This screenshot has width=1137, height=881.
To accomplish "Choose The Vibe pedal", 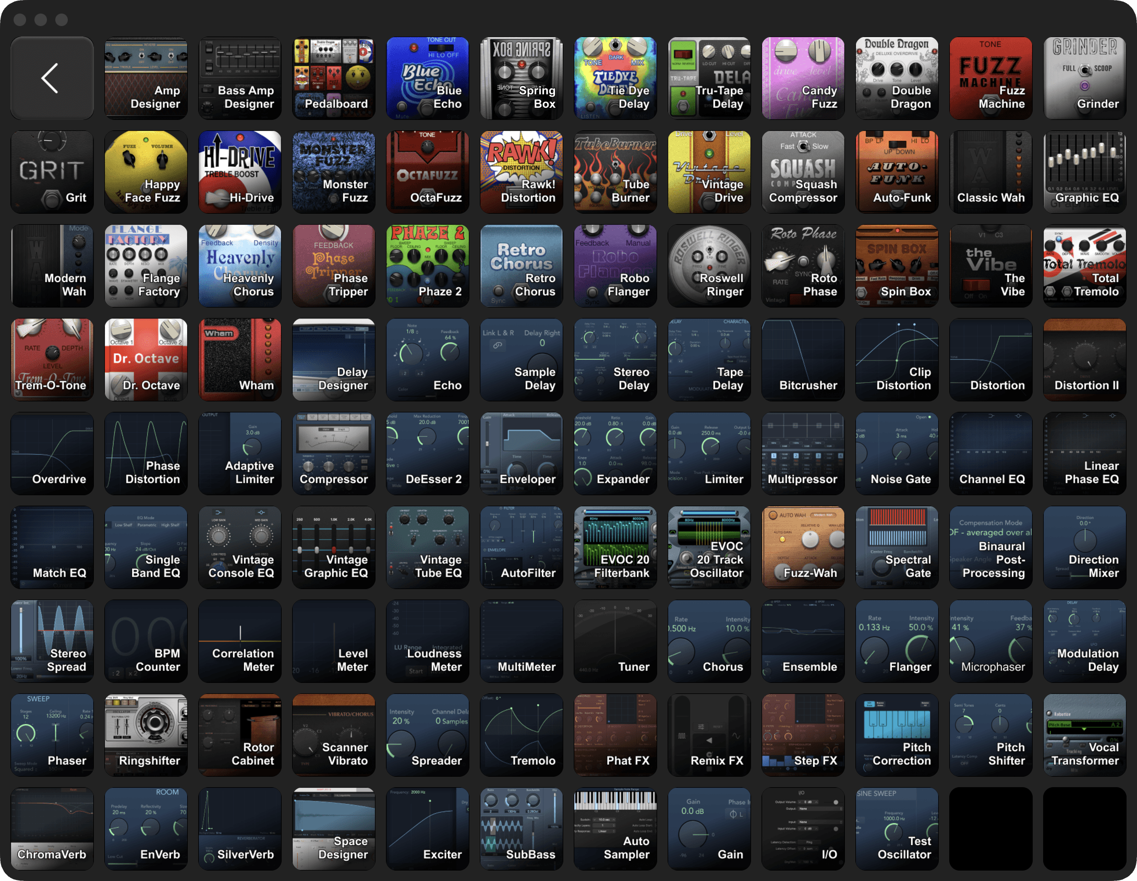I will [x=991, y=266].
